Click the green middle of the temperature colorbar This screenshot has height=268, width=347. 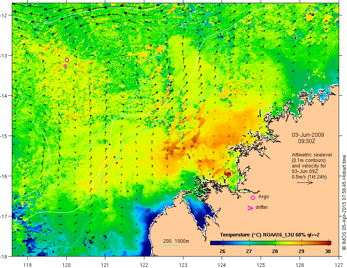coord(271,243)
